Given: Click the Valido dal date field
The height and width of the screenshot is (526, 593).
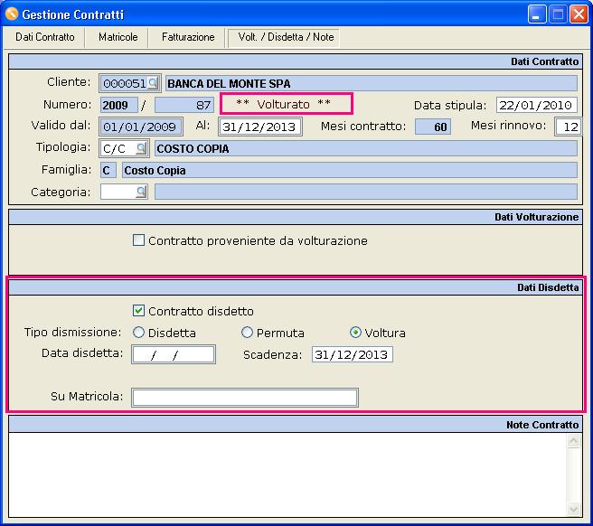Looking at the screenshot, I should click(141, 127).
